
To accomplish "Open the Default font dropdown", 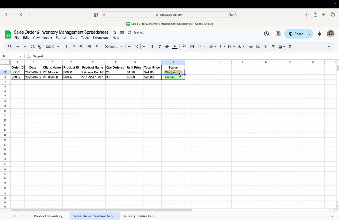I will [x=113, y=47].
